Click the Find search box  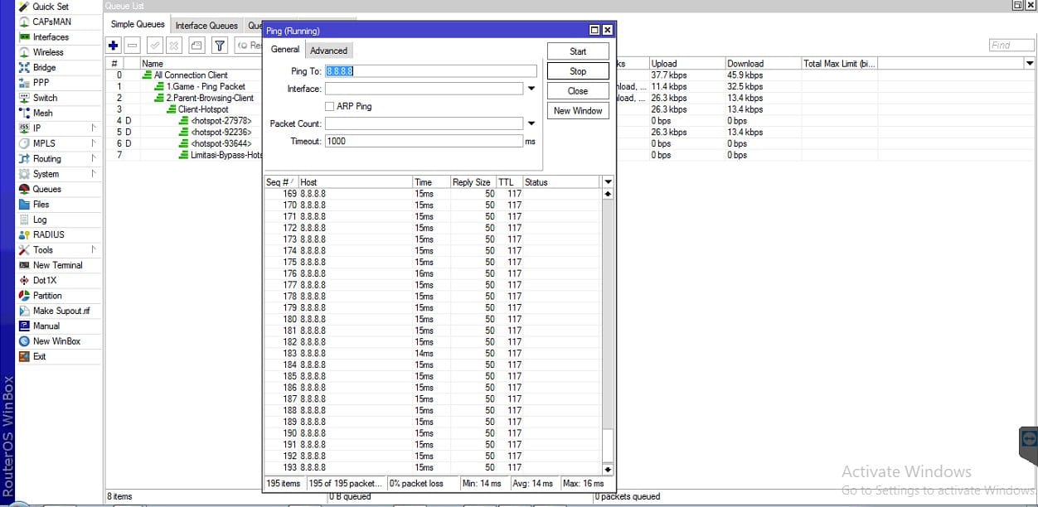coord(1011,46)
